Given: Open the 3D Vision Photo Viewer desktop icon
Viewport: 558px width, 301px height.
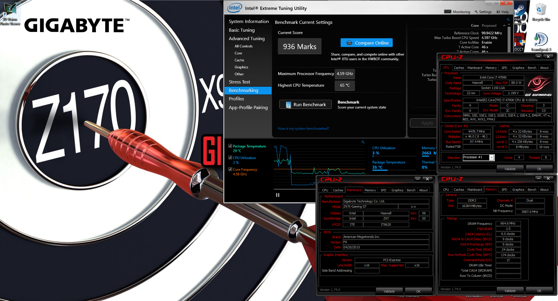Looking at the screenshot, I should pos(10,14).
